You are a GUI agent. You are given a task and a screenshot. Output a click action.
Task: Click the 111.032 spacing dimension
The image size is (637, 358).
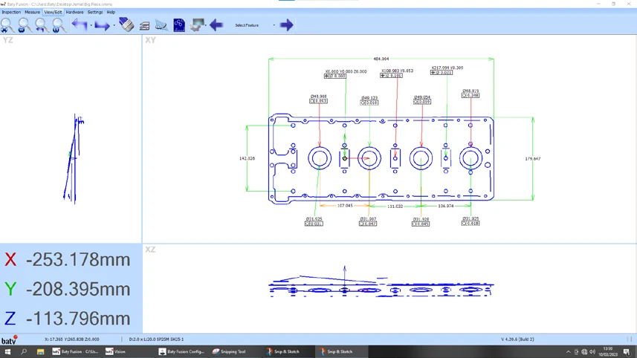[x=395, y=206]
